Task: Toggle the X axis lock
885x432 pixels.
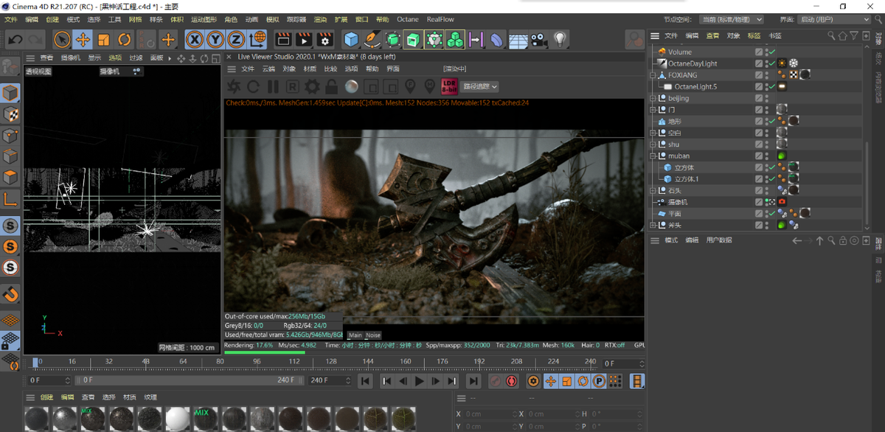Action: pos(195,39)
